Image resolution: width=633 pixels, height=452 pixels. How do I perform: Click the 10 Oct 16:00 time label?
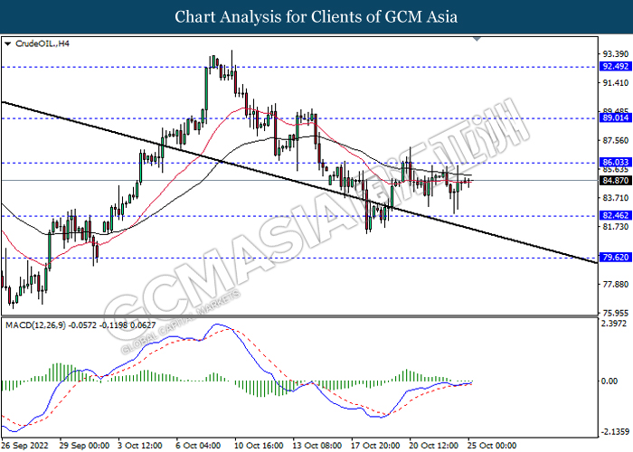pos(259,446)
